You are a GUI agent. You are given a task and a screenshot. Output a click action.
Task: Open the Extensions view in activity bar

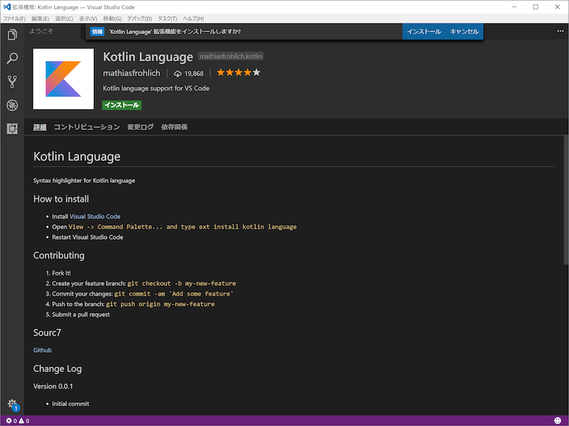click(x=12, y=129)
